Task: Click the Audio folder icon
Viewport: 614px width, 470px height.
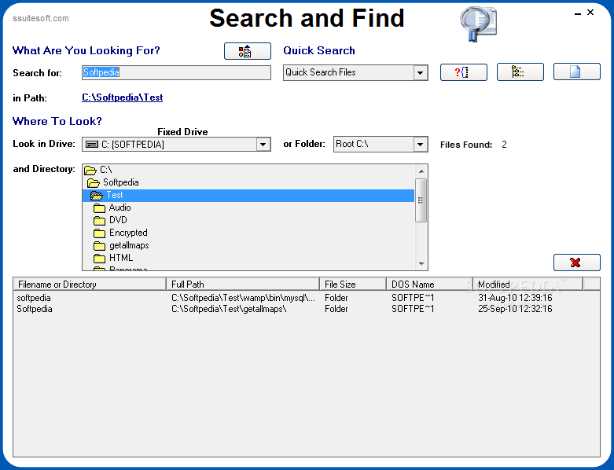Action: [100, 207]
